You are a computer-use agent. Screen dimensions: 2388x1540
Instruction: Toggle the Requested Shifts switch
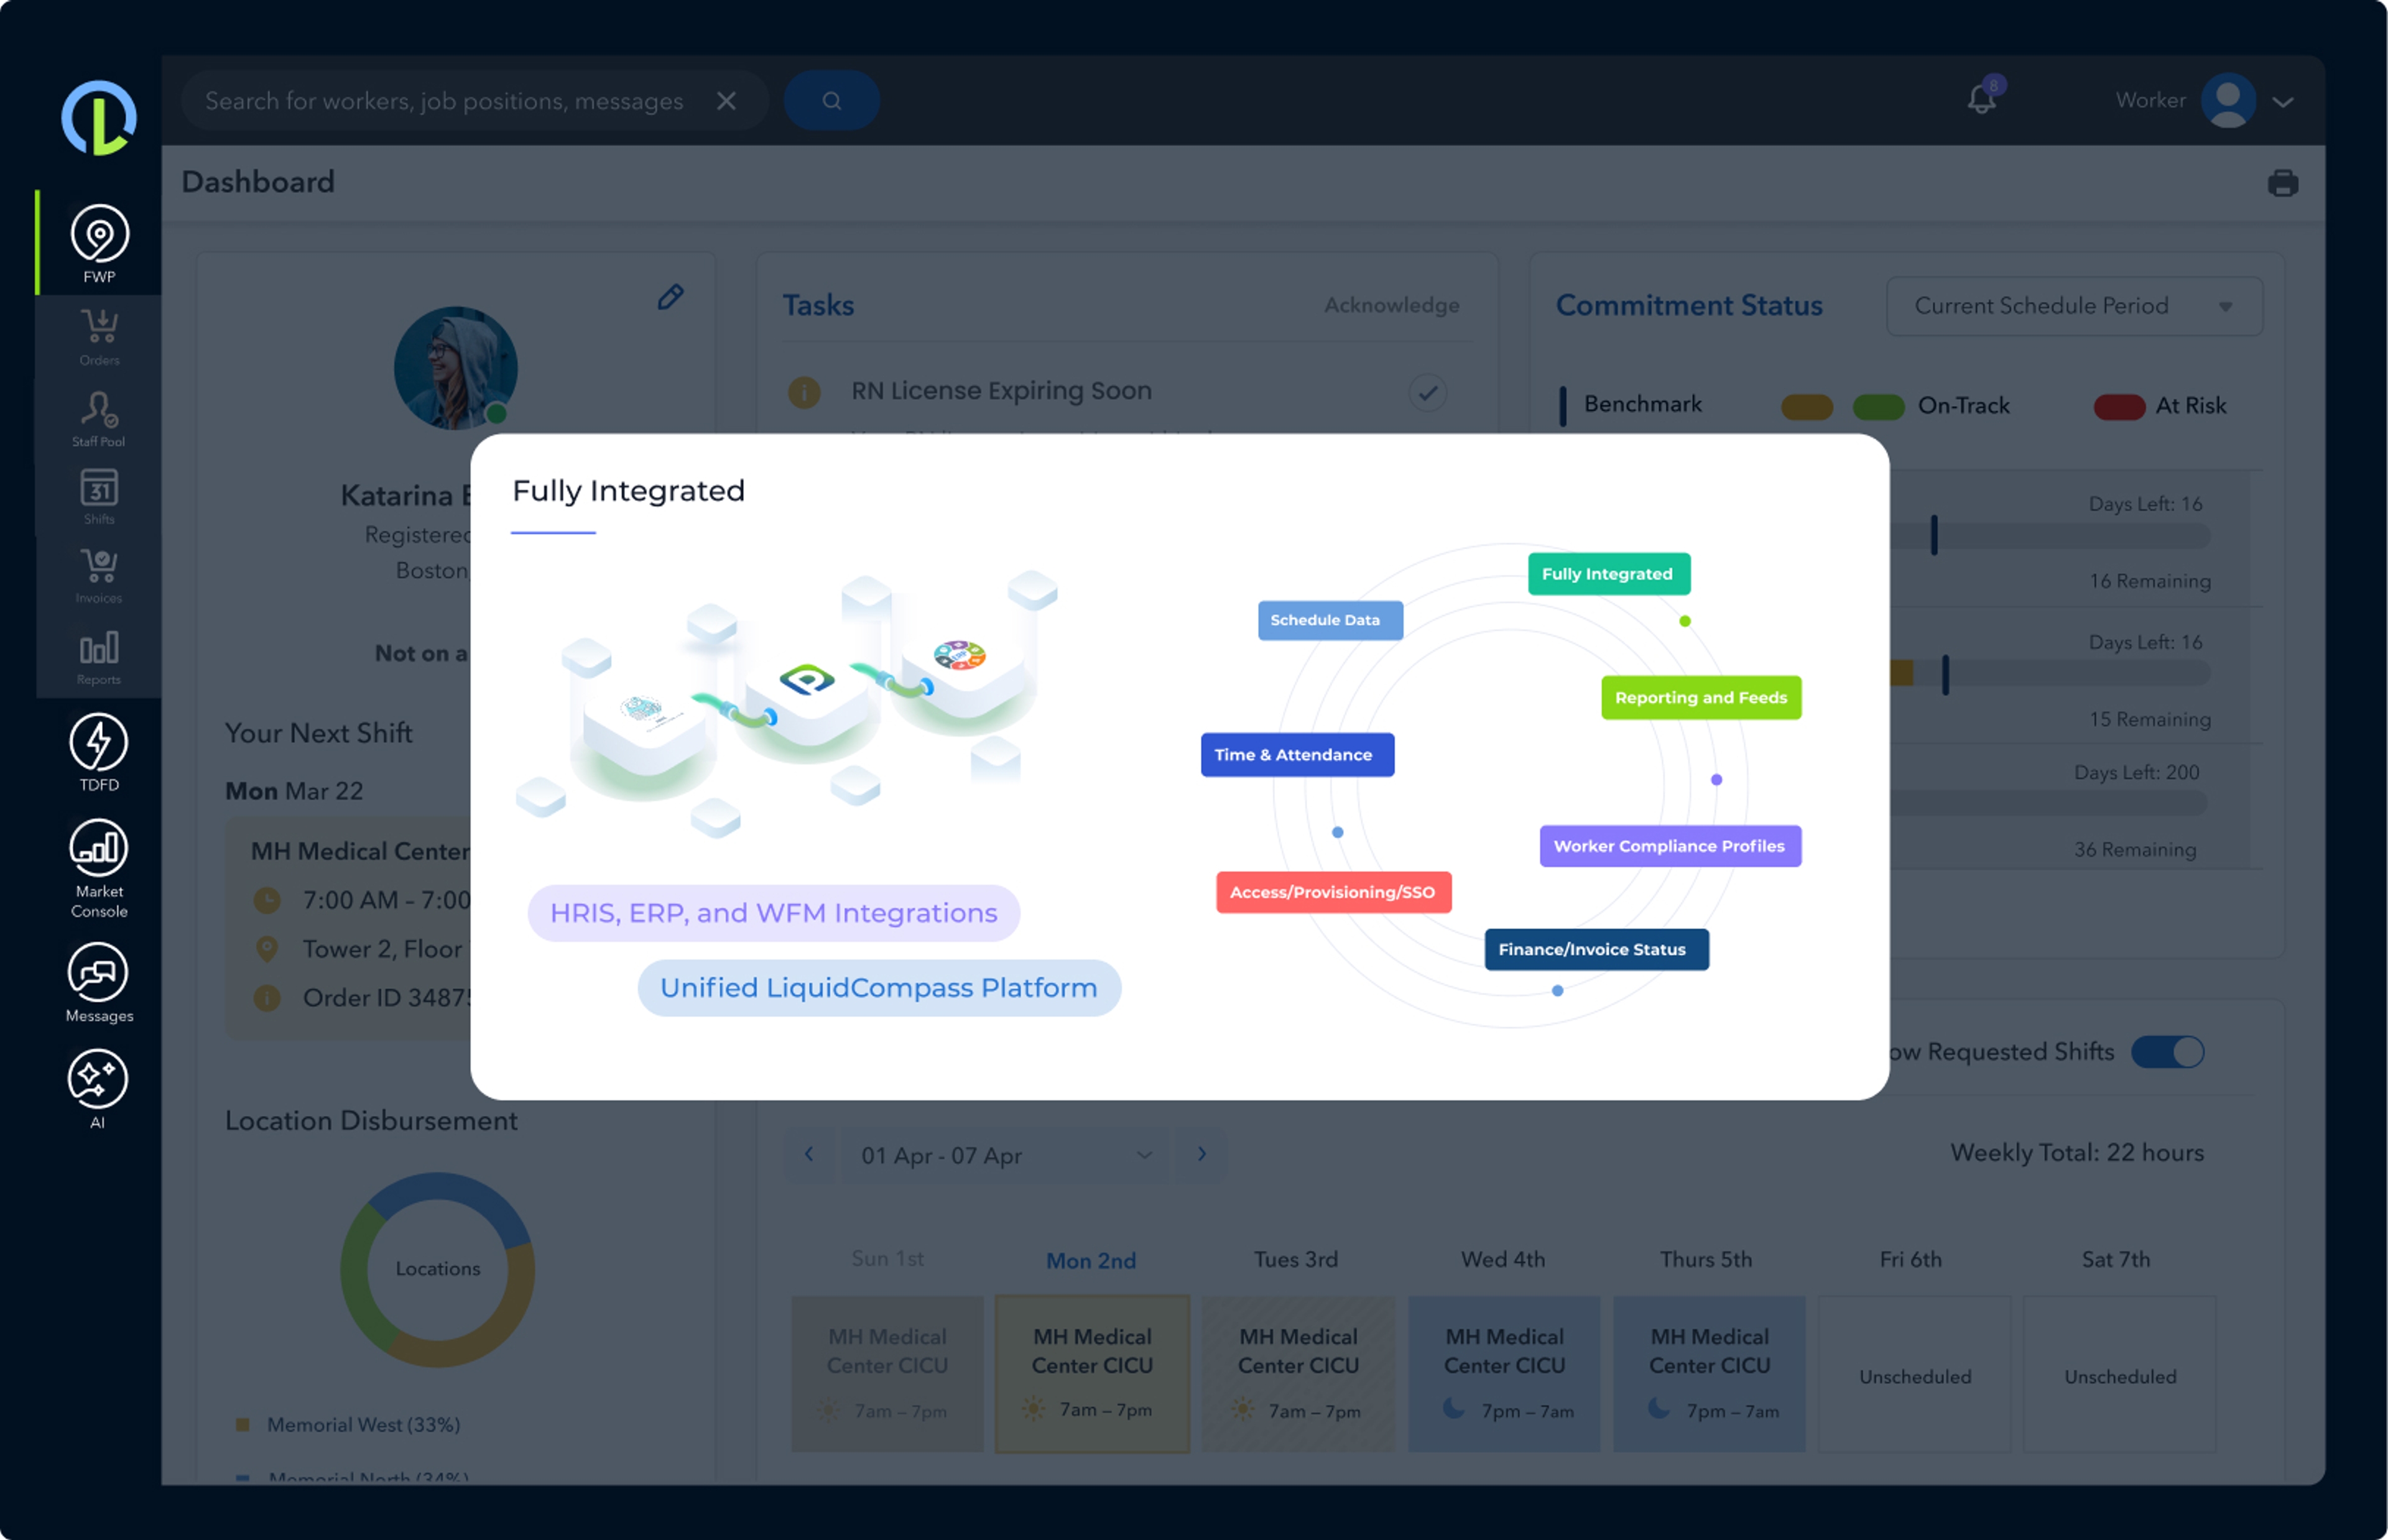2167,1052
